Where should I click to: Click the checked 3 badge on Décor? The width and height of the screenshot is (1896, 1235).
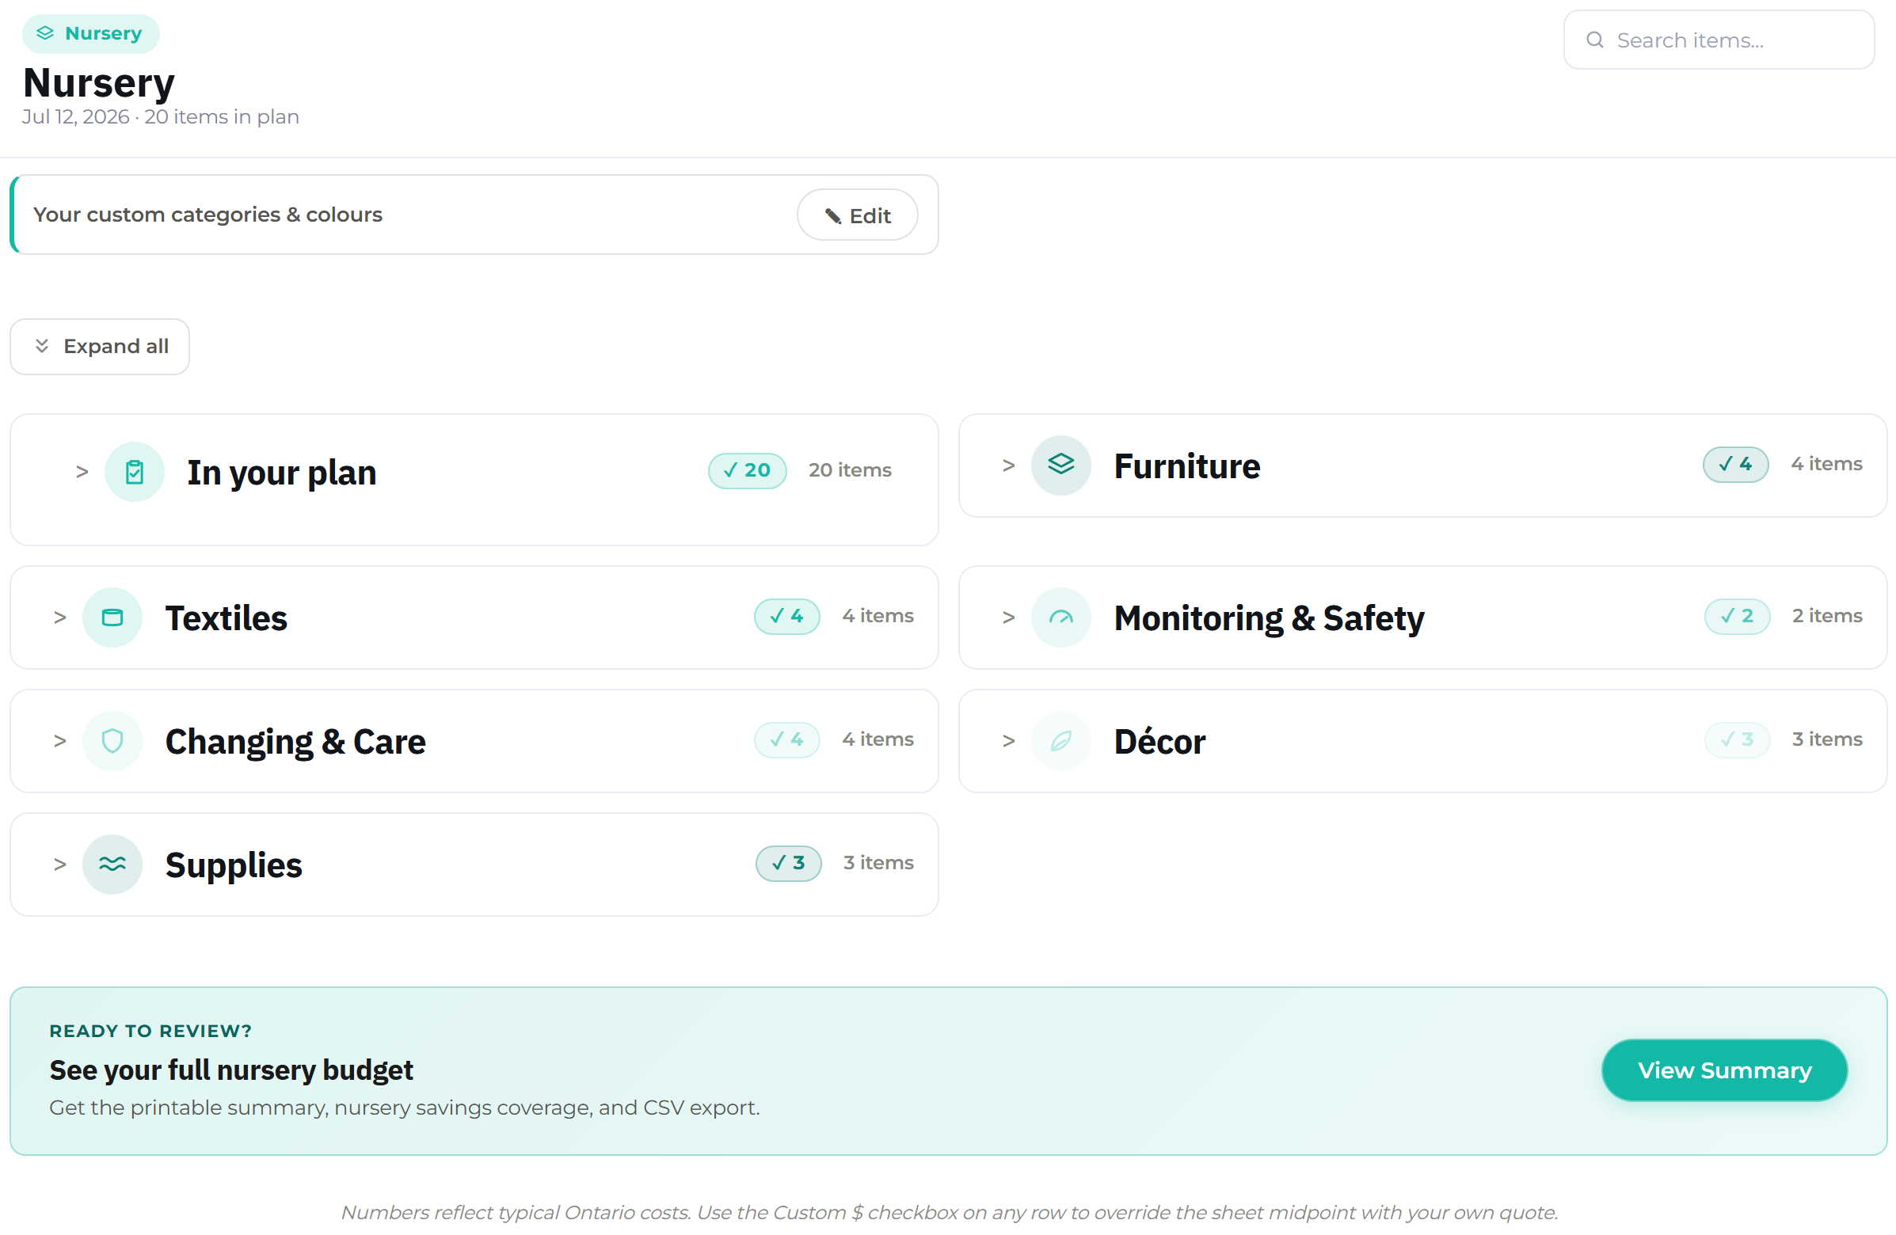point(1737,739)
